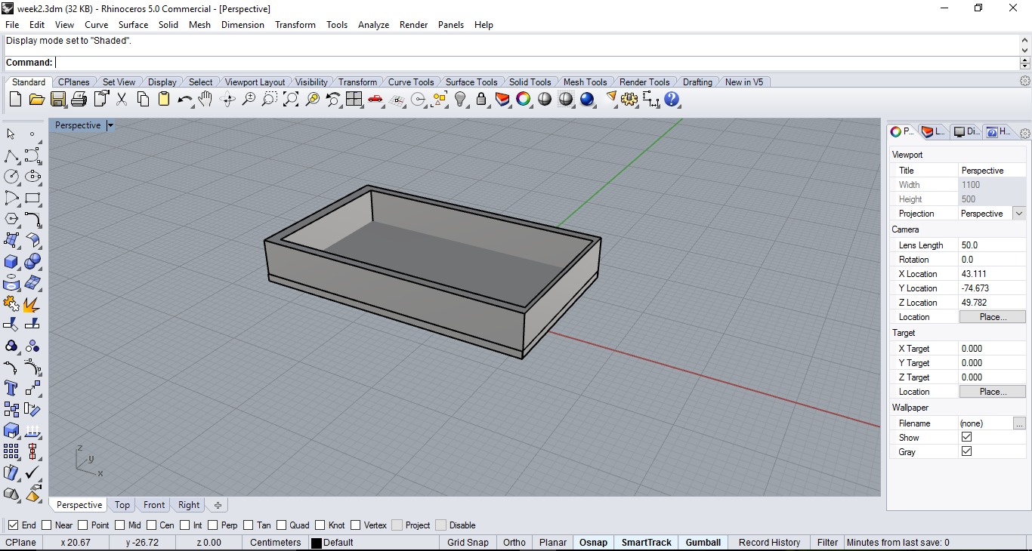The height and width of the screenshot is (551, 1032).
Task: Click the Camera Location Place button
Action: pos(992,317)
